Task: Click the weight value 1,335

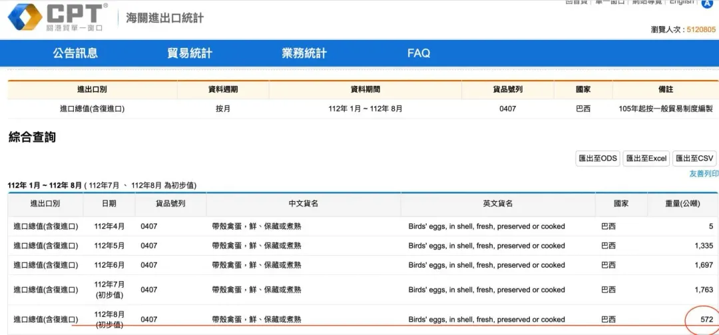Action: tap(704, 246)
